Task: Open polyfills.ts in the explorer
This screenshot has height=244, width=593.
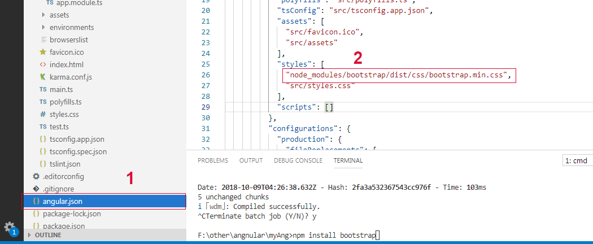Action: (x=66, y=102)
